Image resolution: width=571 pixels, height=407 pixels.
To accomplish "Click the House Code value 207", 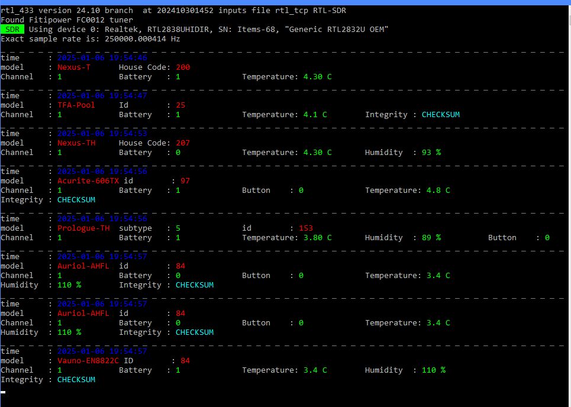I will coord(183,143).
